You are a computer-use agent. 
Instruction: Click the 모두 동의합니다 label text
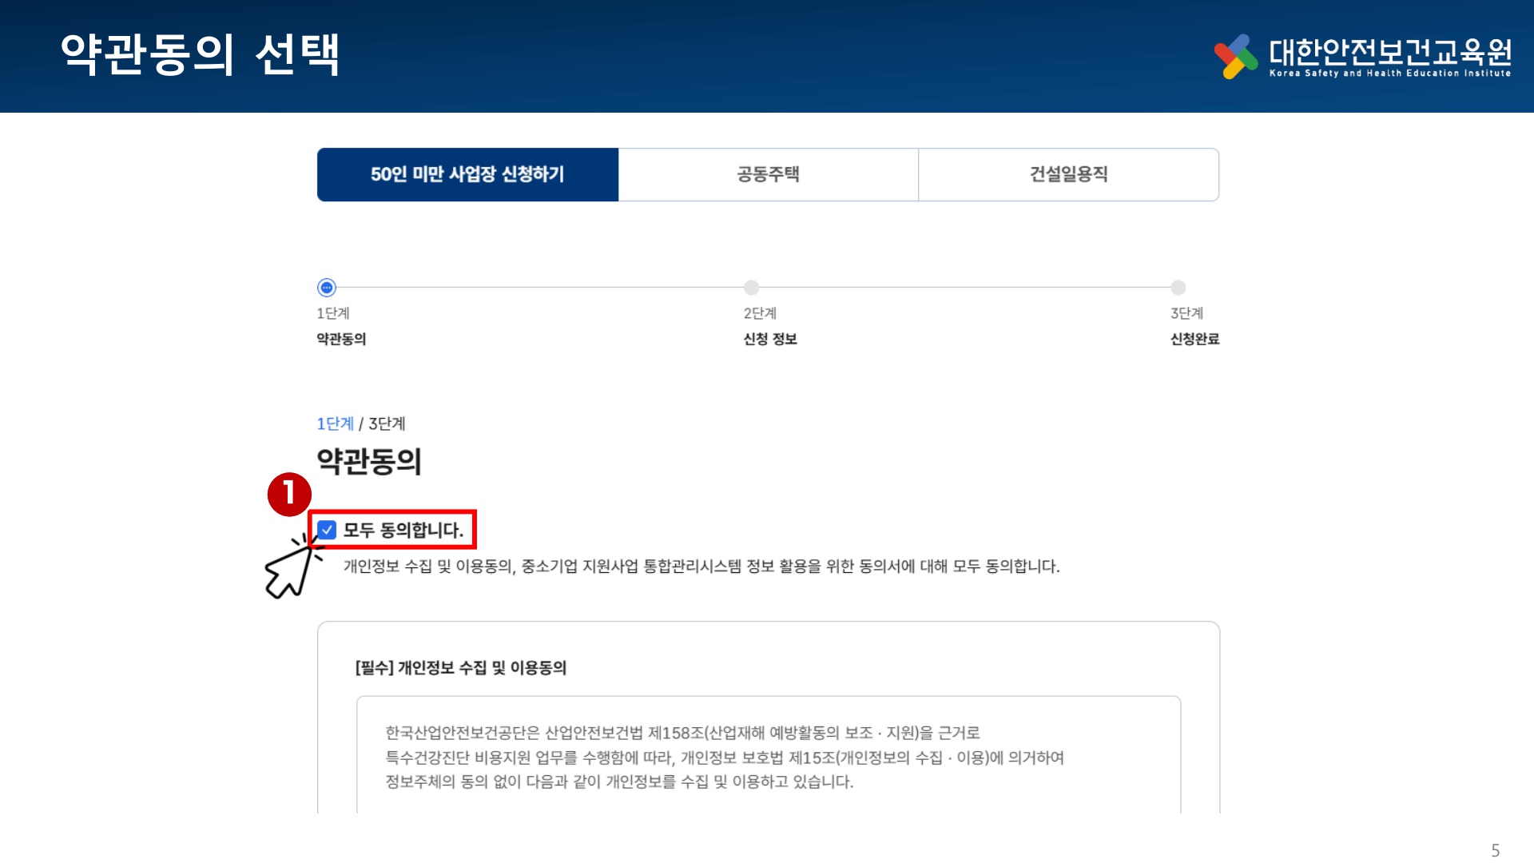403,530
